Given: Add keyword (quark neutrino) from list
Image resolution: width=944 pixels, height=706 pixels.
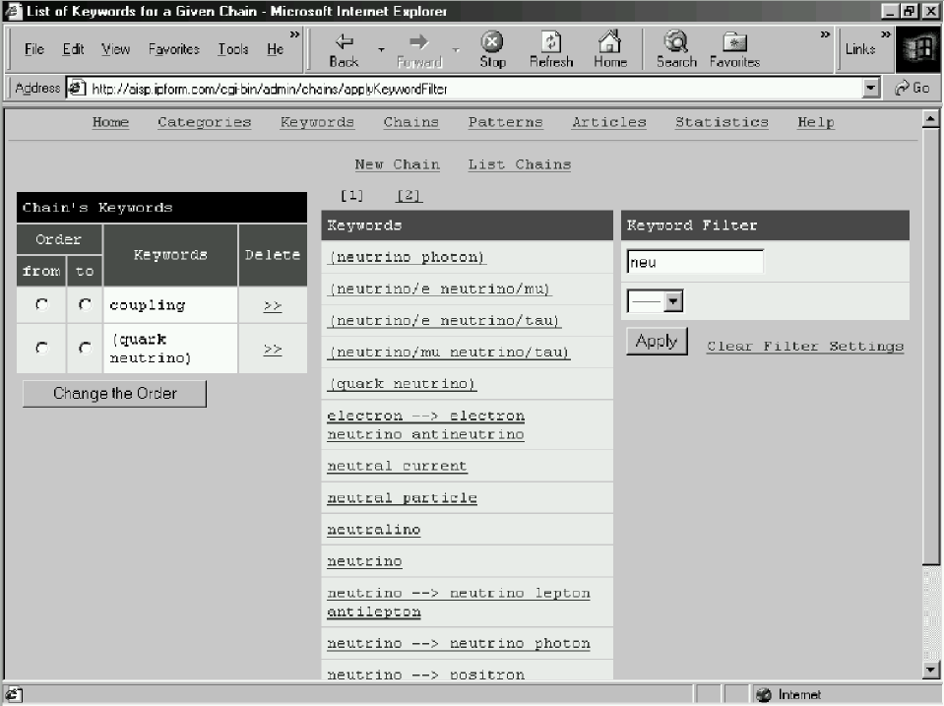Looking at the screenshot, I should tap(403, 384).
